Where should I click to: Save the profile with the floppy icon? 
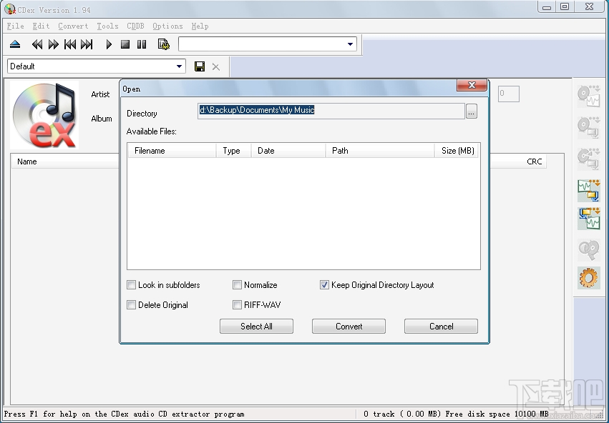(200, 66)
